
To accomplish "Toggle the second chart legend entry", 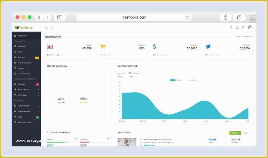I will click(x=192, y=80).
